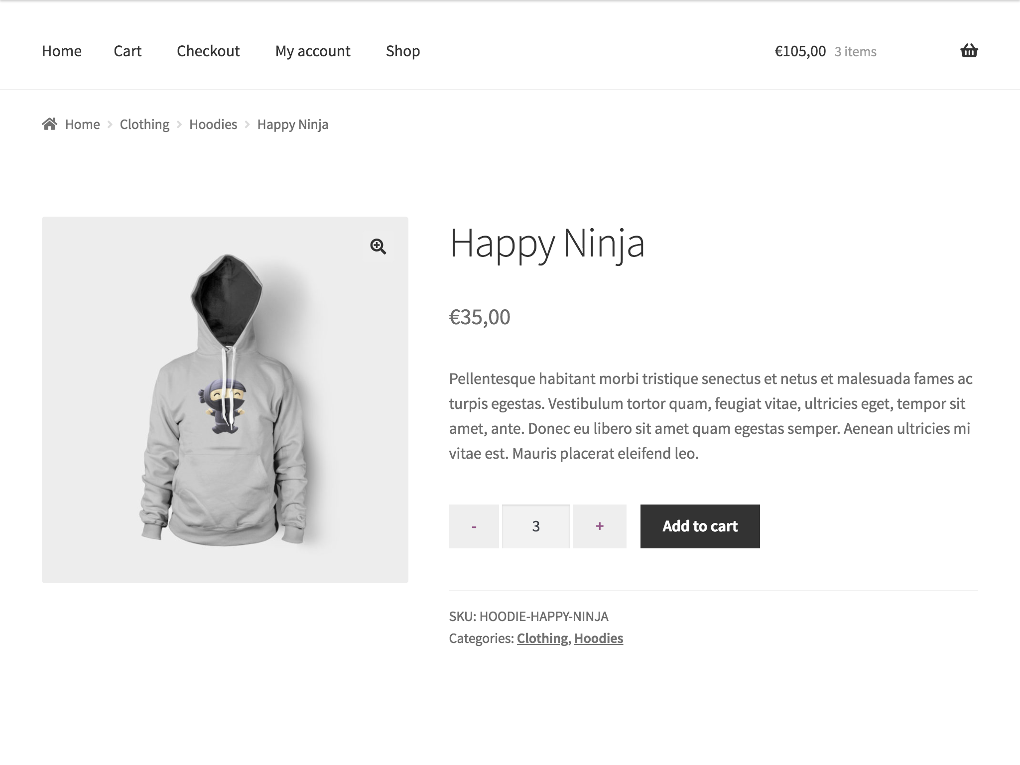Image resolution: width=1020 pixels, height=765 pixels.
Task: Open the Shop menu item
Action: click(x=403, y=51)
